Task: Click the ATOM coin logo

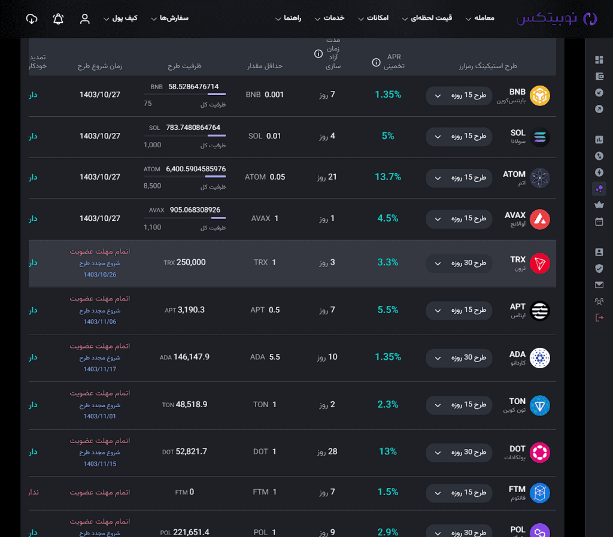Action: pyautogui.click(x=539, y=177)
